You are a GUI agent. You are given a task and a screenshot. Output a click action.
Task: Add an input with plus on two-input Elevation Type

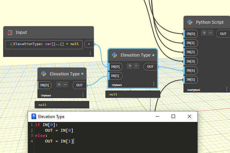click(x=130, y=66)
